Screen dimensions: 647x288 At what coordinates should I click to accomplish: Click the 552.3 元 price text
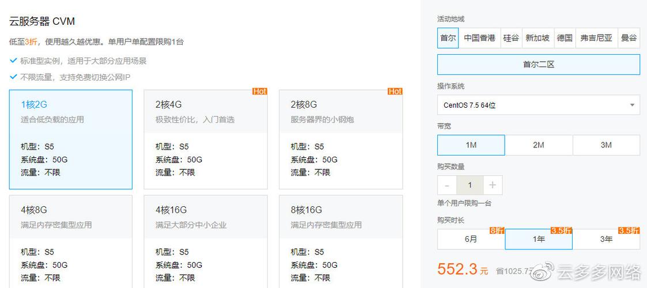point(463,269)
